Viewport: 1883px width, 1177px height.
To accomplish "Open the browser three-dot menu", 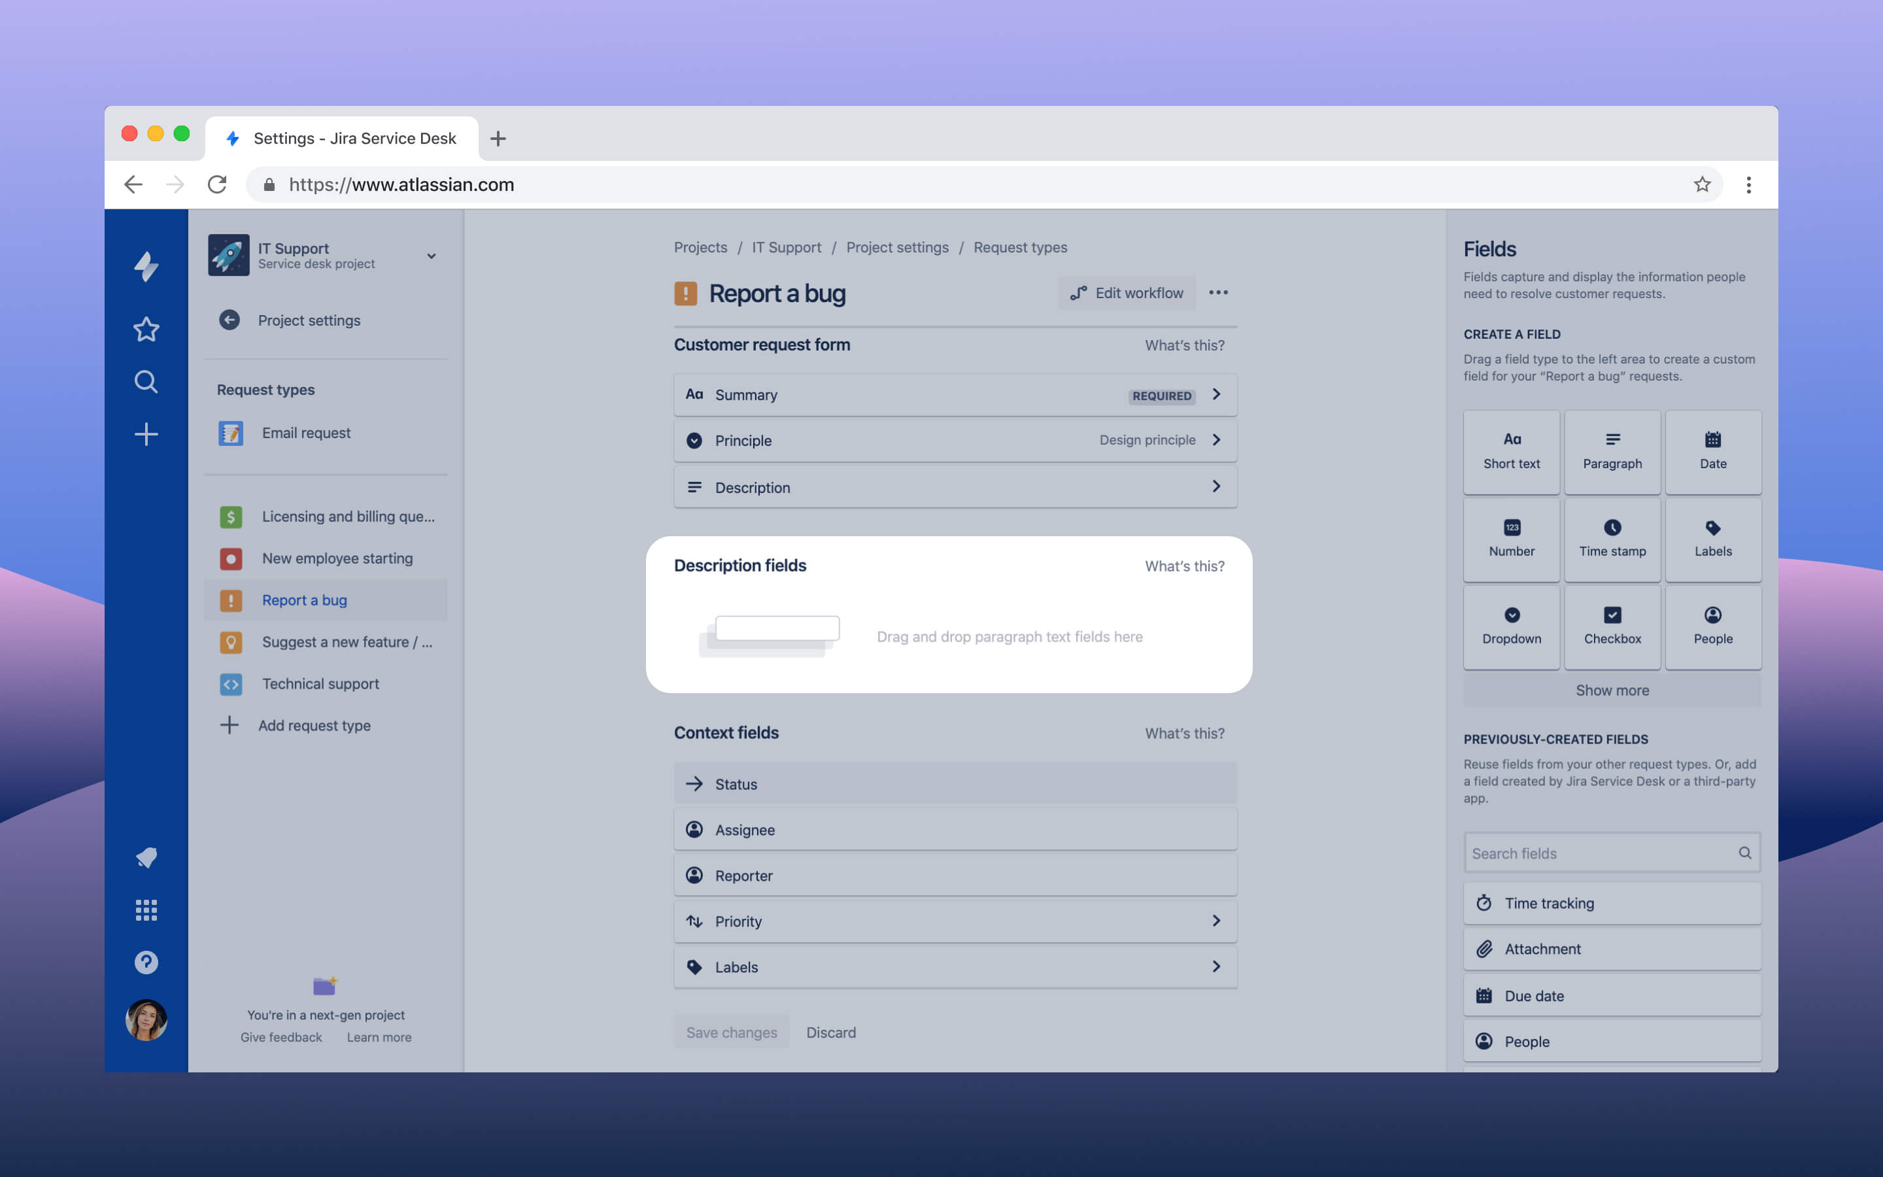I will 1748,184.
